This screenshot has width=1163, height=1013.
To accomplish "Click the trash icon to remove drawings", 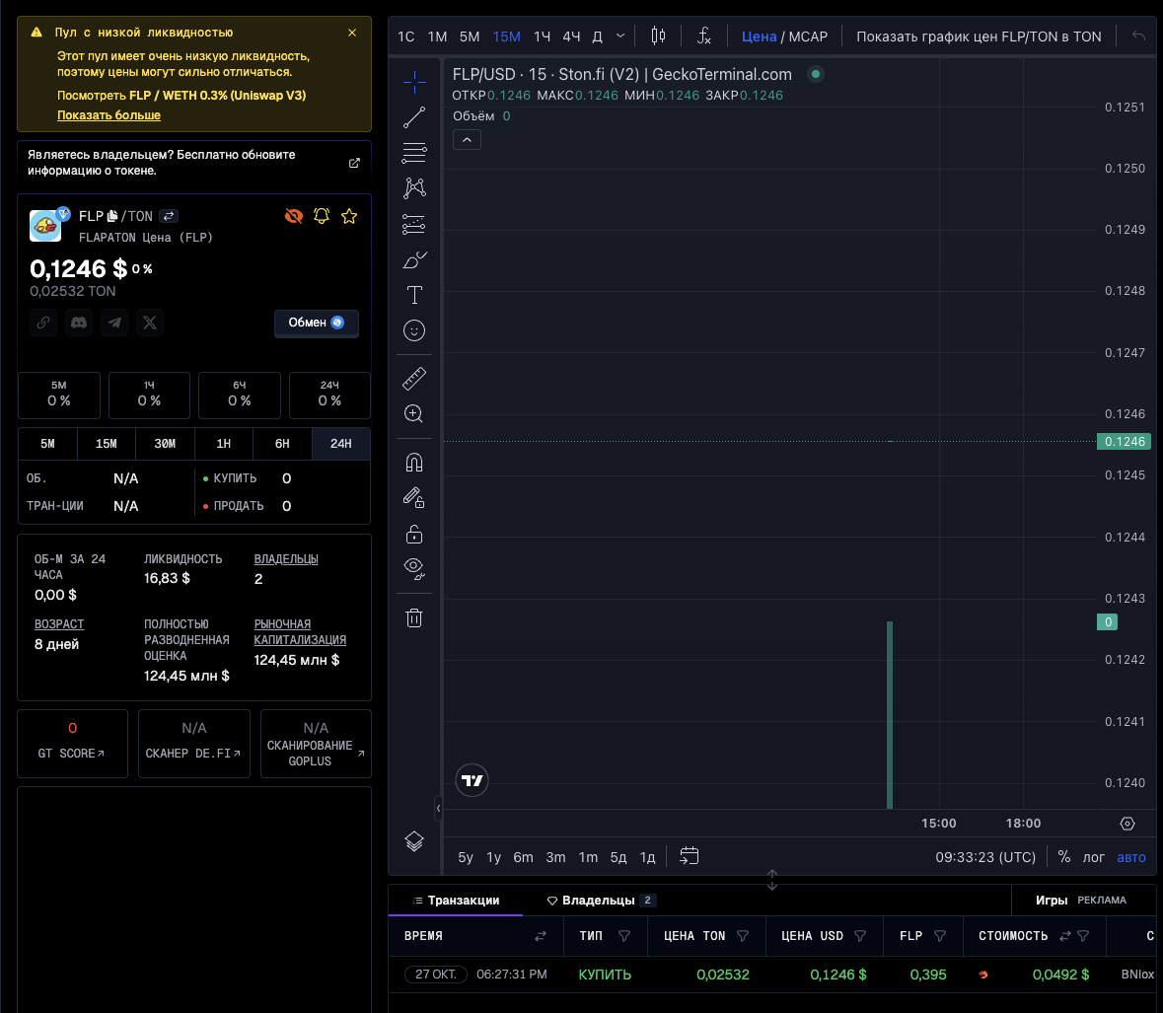I will (x=414, y=617).
